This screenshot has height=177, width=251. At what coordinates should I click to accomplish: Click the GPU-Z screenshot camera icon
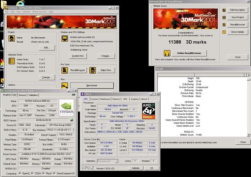click(x=74, y=95)
